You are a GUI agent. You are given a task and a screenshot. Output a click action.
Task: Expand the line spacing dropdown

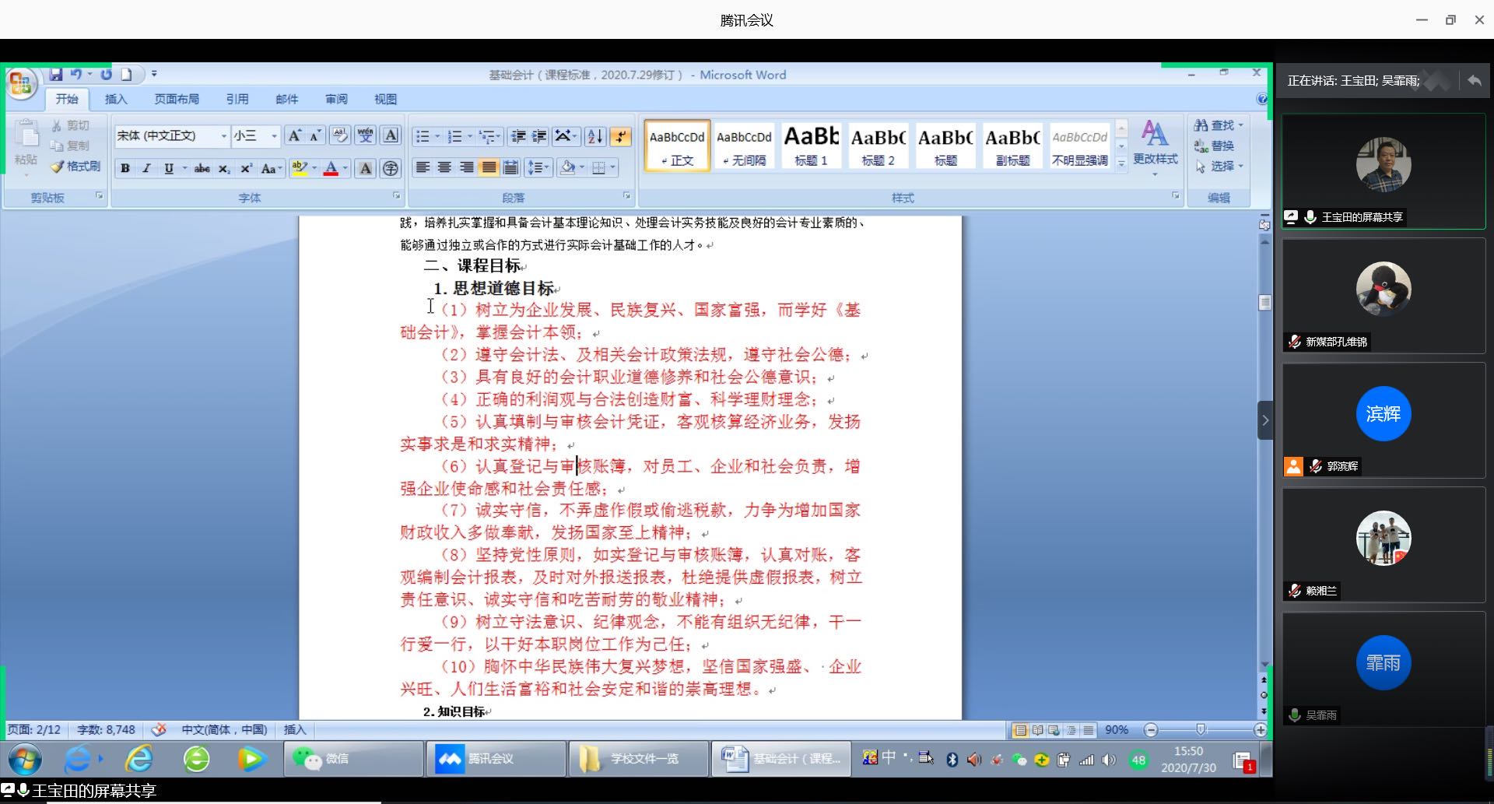pyautogui.click(x=547, y=167)
